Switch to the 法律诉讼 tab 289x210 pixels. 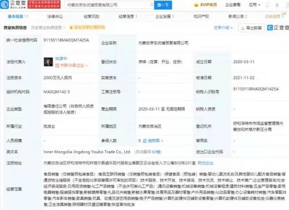pyautogui.click(x=55, y=17)
